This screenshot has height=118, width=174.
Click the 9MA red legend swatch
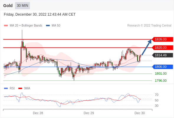click(x=20, y=88)
